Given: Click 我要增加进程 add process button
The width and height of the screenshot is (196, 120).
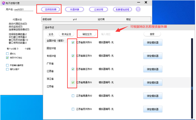Looking at the screenshot, I should tap(122, 9).
